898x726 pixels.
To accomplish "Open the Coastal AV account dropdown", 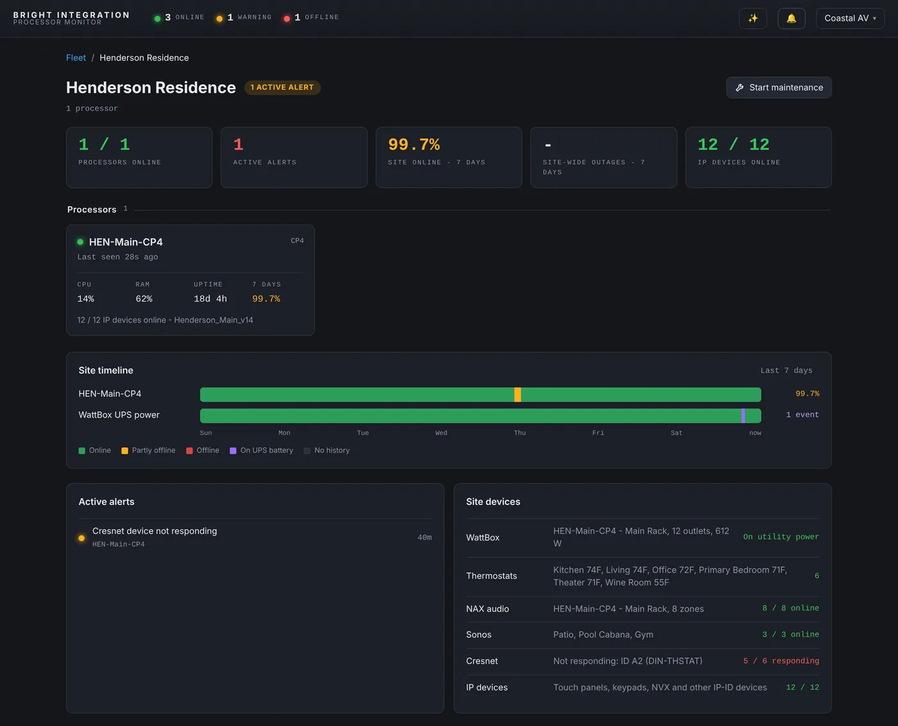I will [850, 18].
